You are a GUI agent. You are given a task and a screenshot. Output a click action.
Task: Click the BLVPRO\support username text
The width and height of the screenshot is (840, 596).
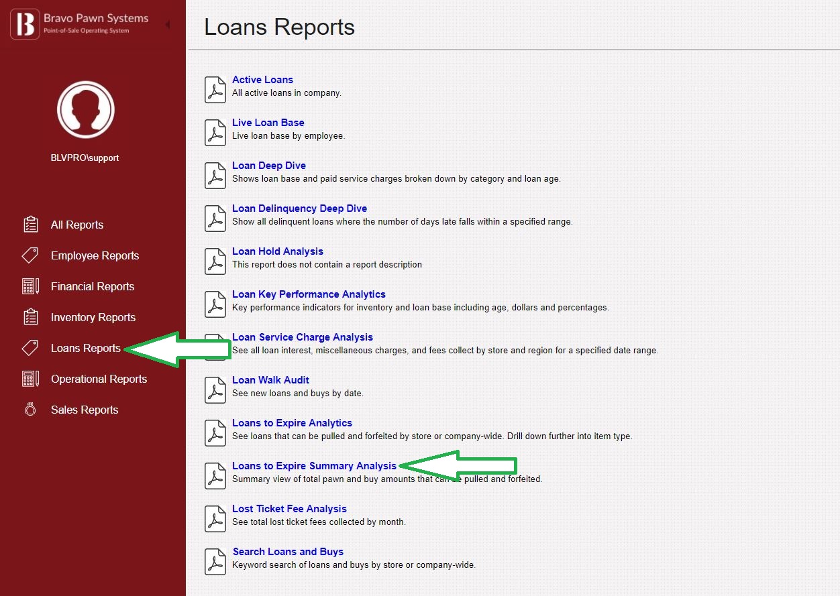(x=85, y=158)
